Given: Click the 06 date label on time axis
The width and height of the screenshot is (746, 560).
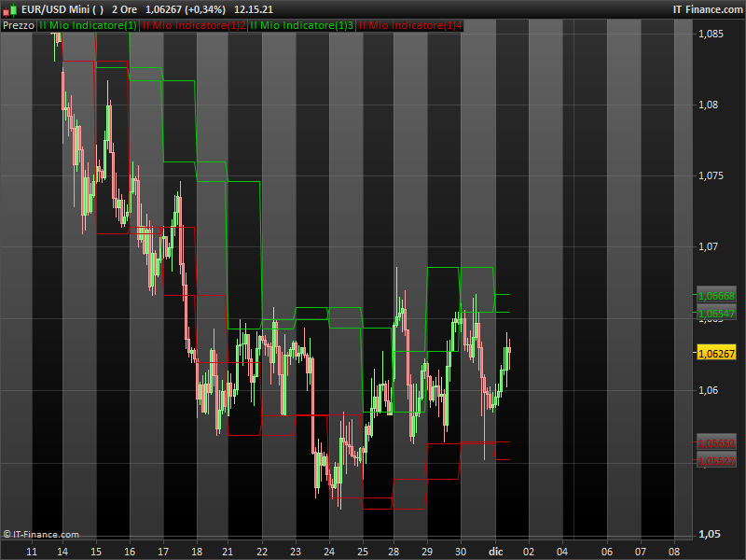Looking at the screenshot, I should click(607, 552).
